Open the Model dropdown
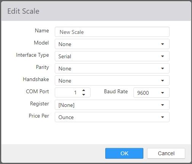192x164 pixels. (x=112, y=44)
